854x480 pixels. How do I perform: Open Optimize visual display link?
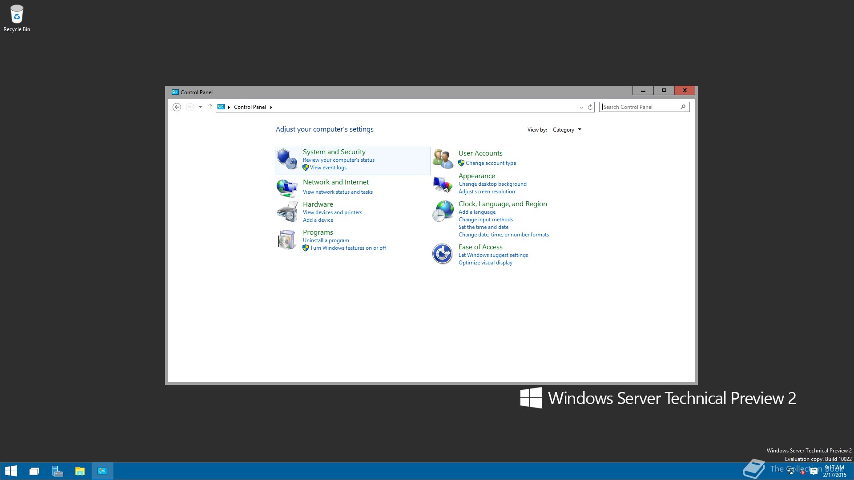click(x=485, y=263)
